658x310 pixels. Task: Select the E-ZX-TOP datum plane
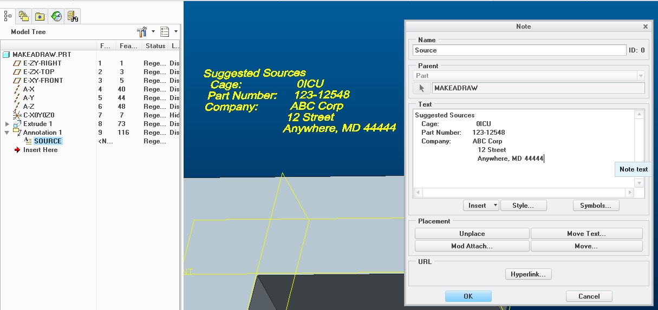[x=38, y=72]
